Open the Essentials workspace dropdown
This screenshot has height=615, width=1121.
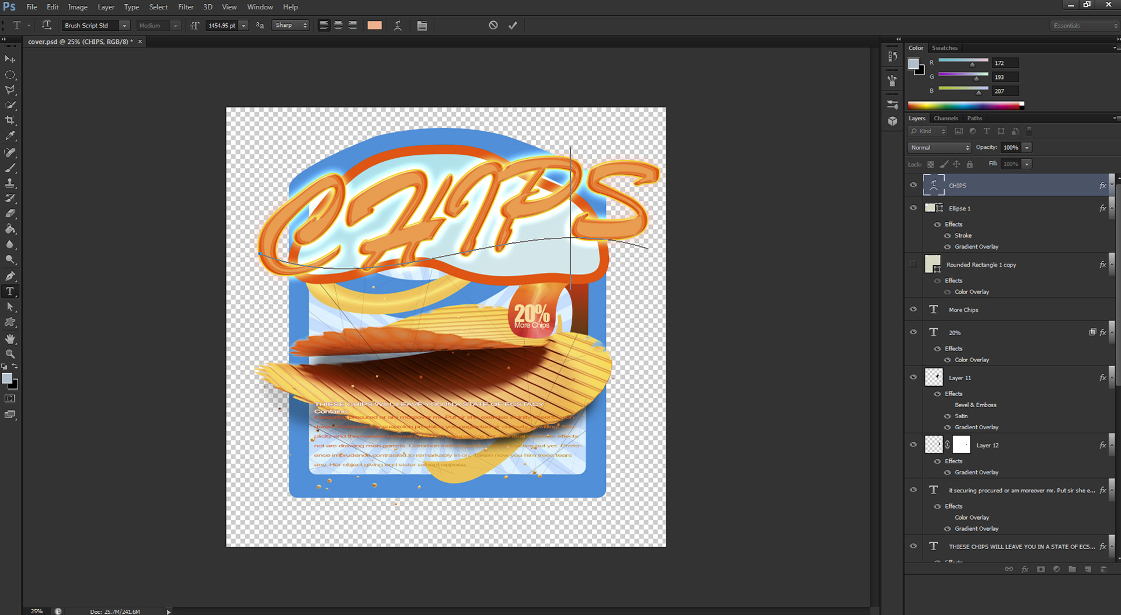pyautogui.click(x=1085, y=26)
